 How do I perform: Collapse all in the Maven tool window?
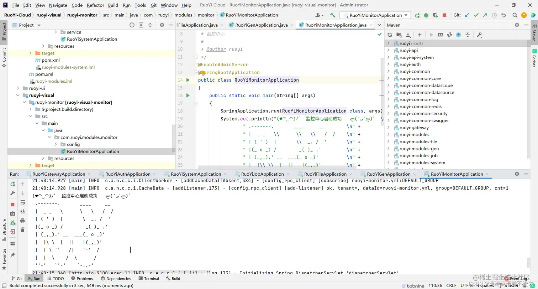468,35
